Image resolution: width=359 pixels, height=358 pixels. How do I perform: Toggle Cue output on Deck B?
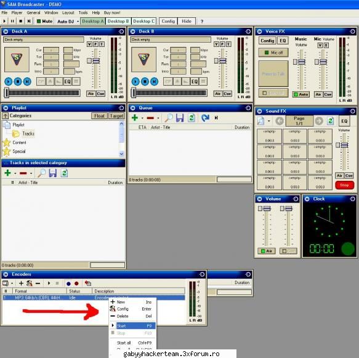[227, 93]
